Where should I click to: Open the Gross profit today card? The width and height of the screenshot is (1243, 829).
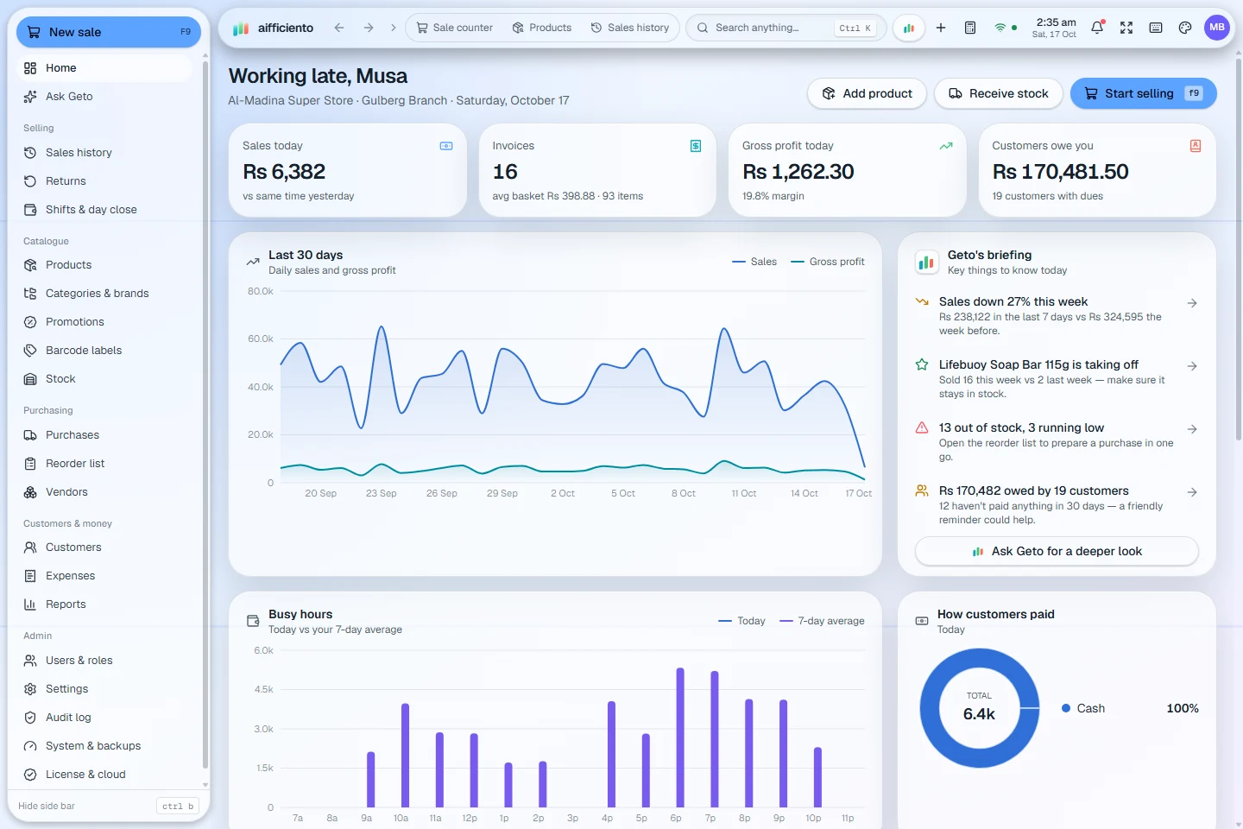click(848, 170)
